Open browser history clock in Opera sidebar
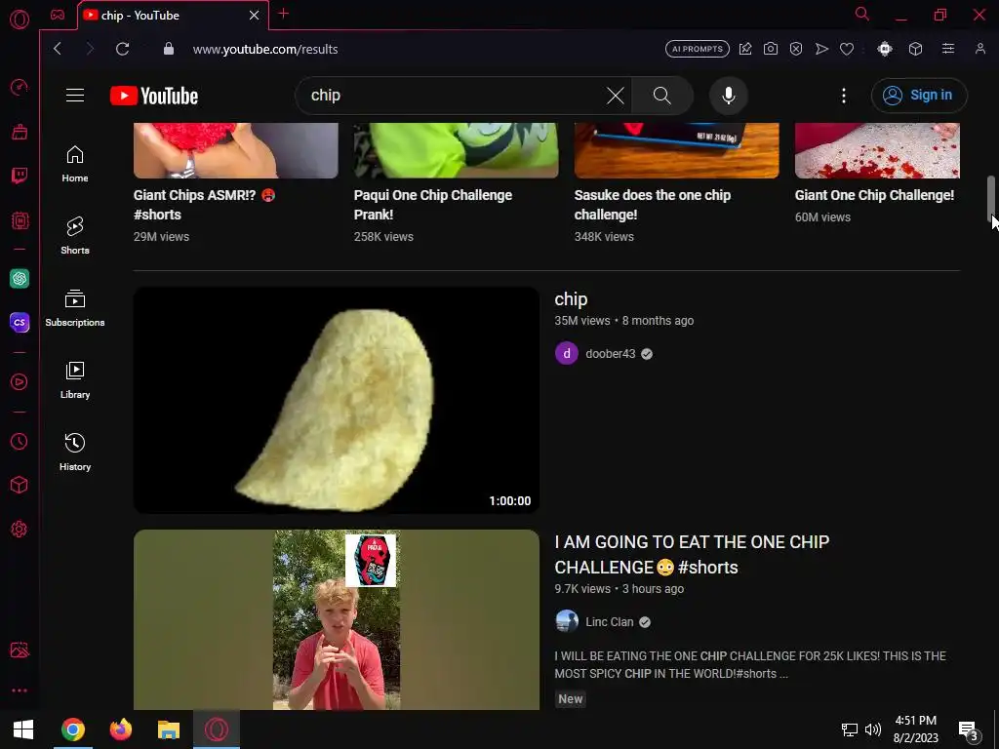 [x=20, y=442]
